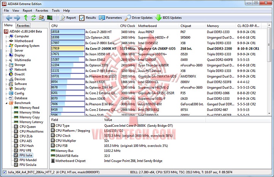Select the Memory Read benchmark icon
Screen dimensions: 274x177
(x=16, y=108)
